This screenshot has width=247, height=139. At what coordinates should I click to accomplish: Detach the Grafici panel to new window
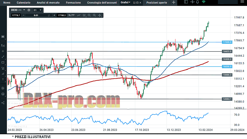134,3
